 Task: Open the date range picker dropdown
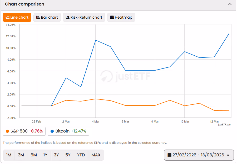click(199, 155)
